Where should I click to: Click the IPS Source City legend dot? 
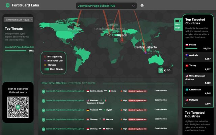pyautogui.click(x=45, y=61)
